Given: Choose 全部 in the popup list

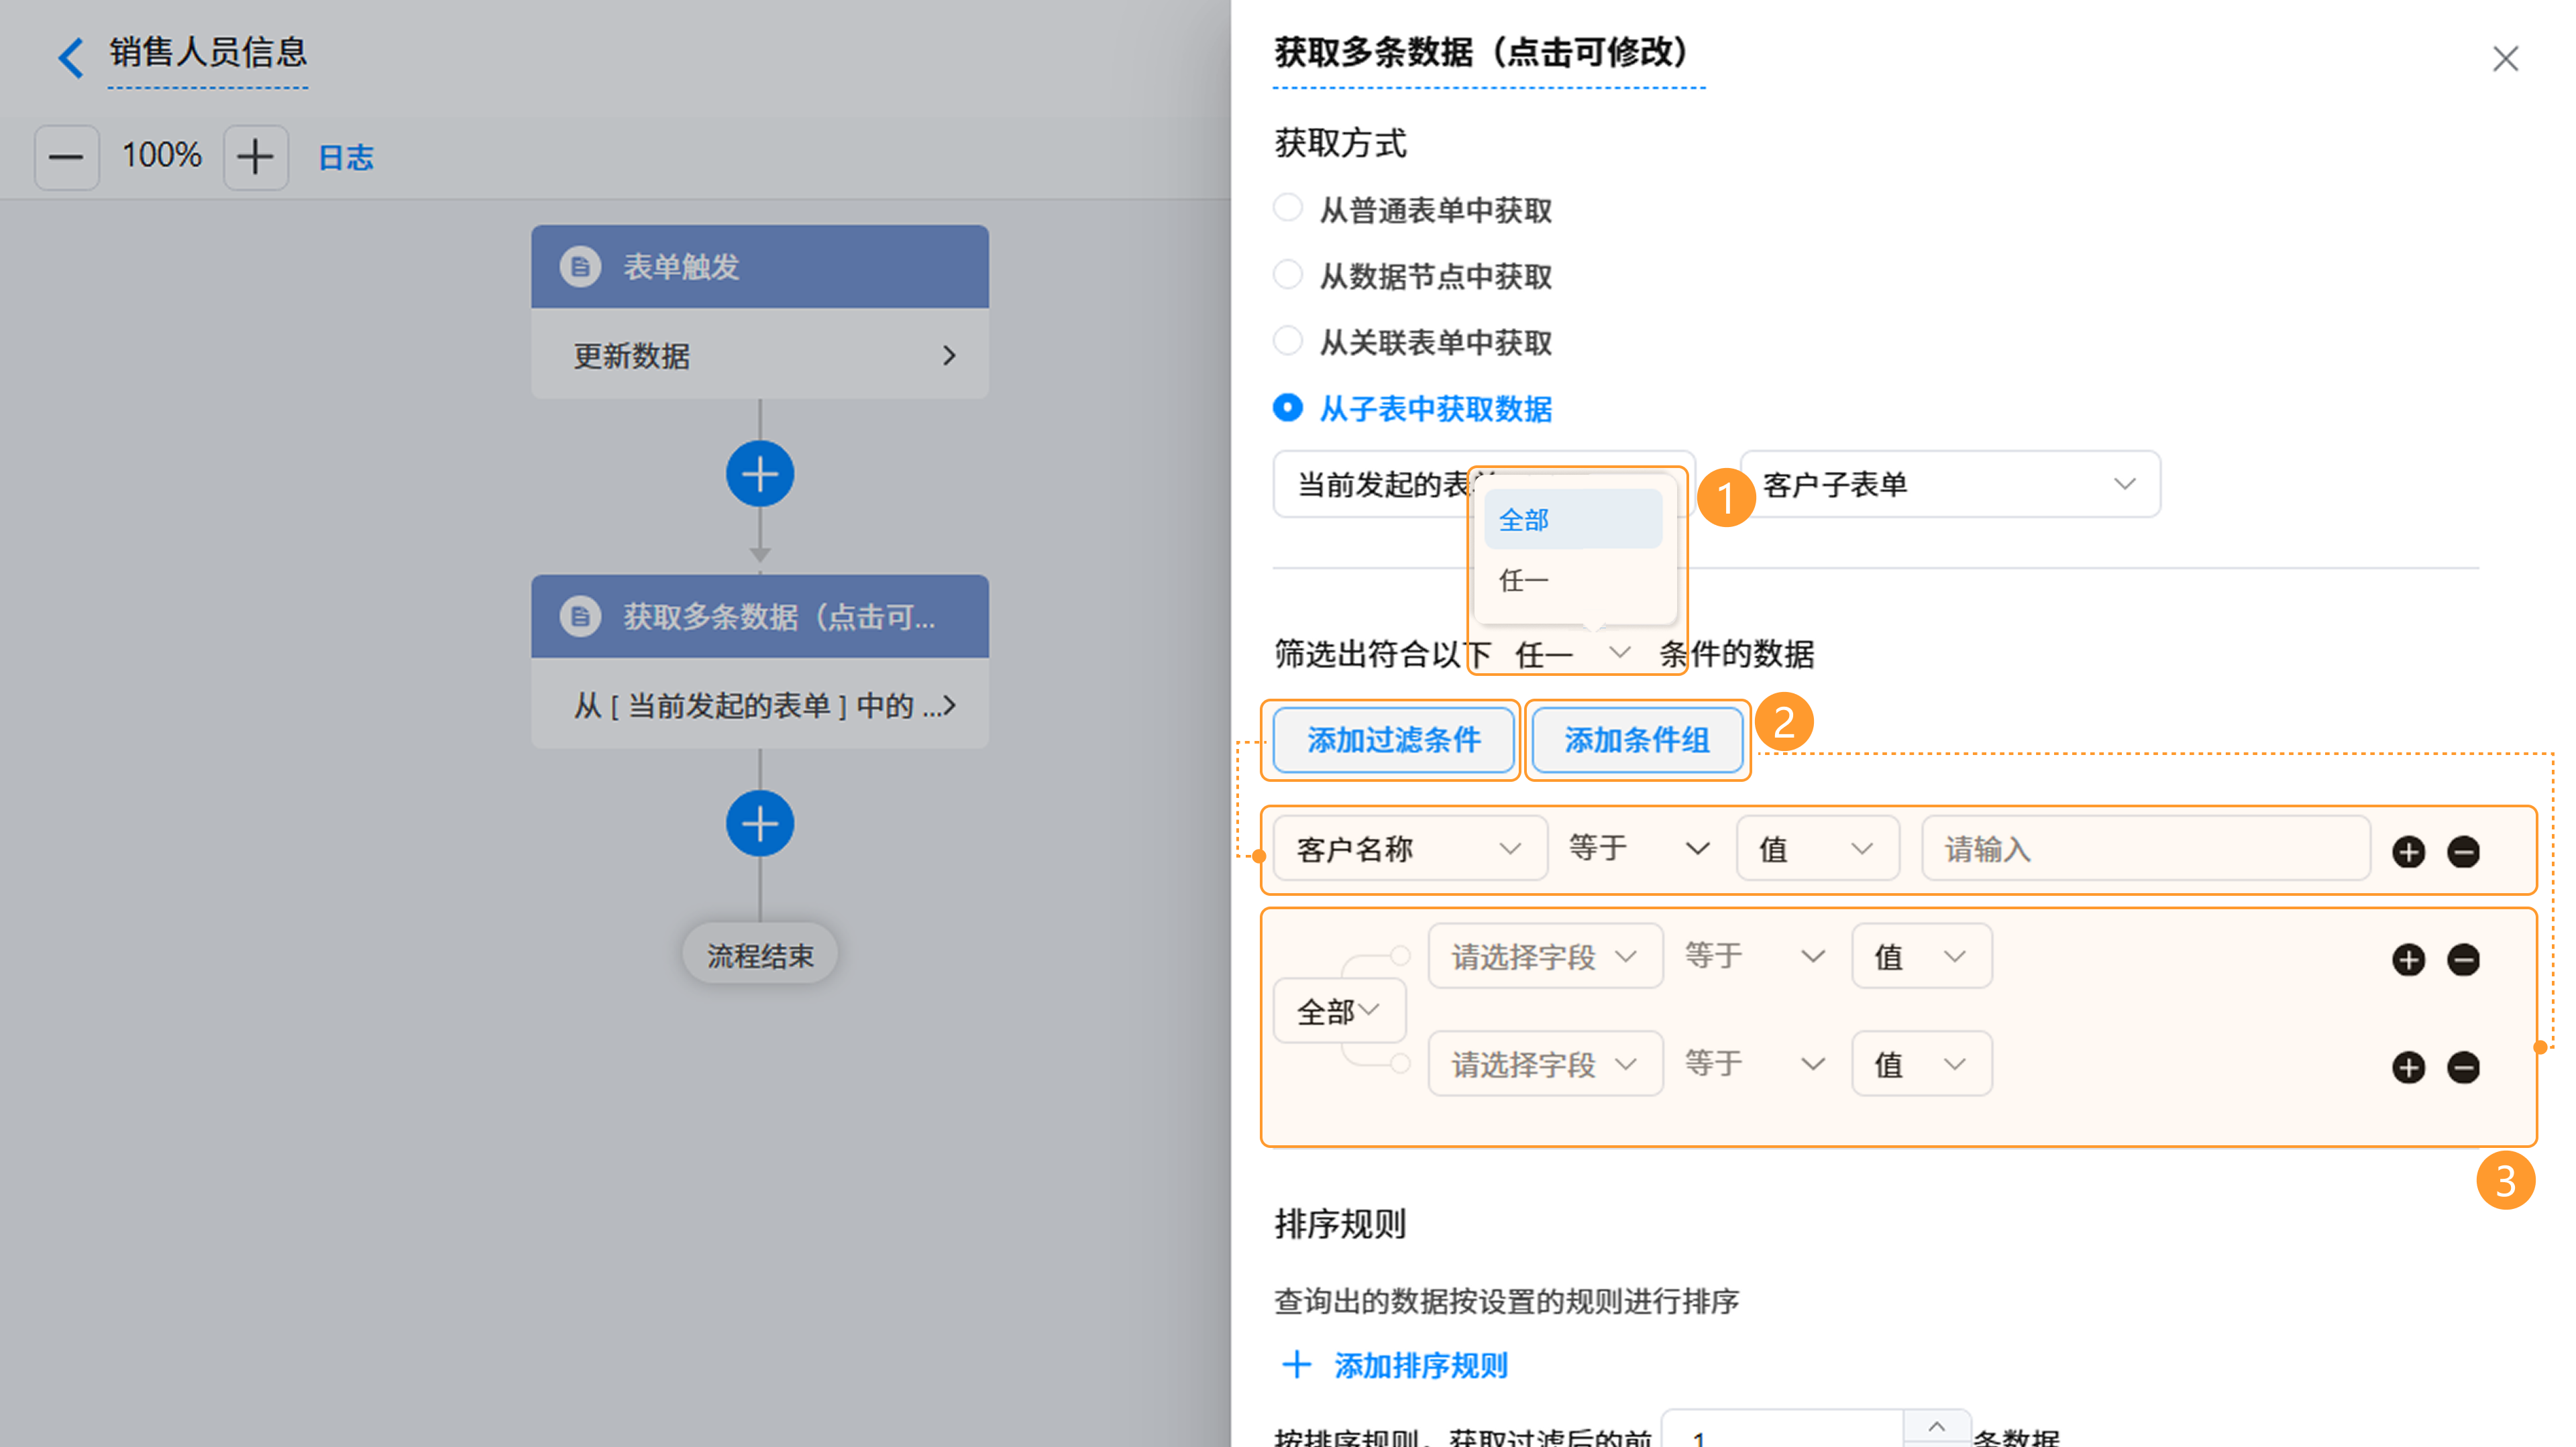Looking at the screenshot, I should pyautogui.click(x=1573, y=520).
